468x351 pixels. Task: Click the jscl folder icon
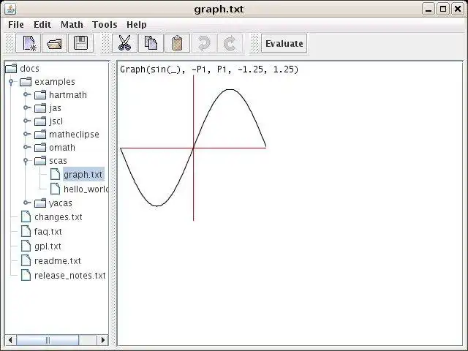(x=40, y=121)
